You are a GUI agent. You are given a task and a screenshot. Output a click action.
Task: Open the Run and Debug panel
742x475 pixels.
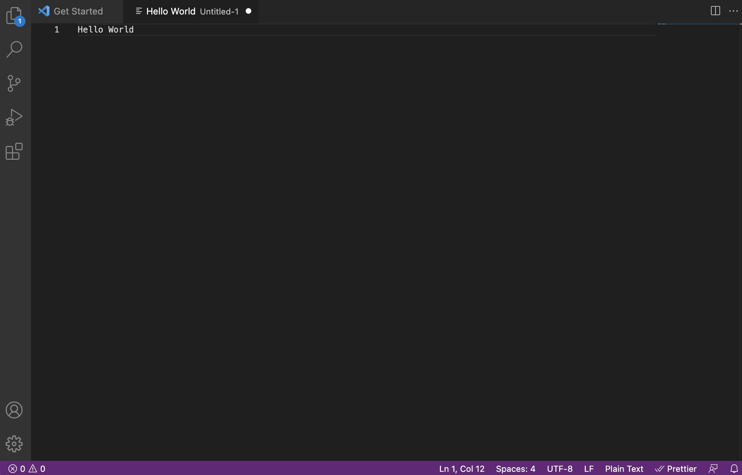[x=13, y=117]
